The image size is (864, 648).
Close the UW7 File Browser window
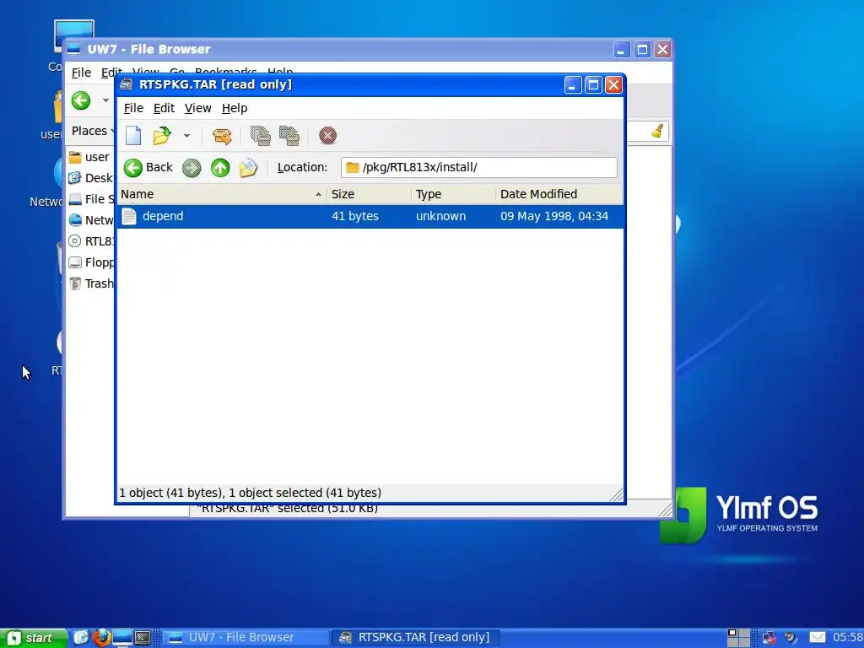click(x=662, y=50)
